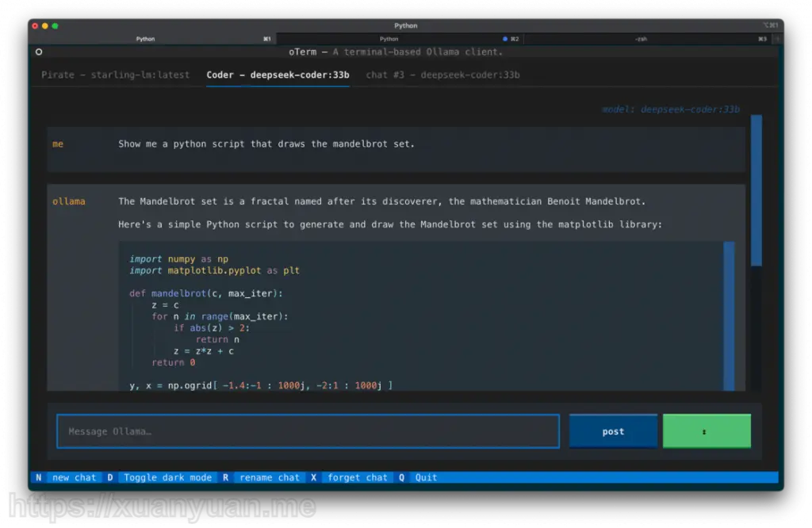Click the 'z = z*z + c' line
The width and height of the screenshot is (812, 528).
pos(204,351)
